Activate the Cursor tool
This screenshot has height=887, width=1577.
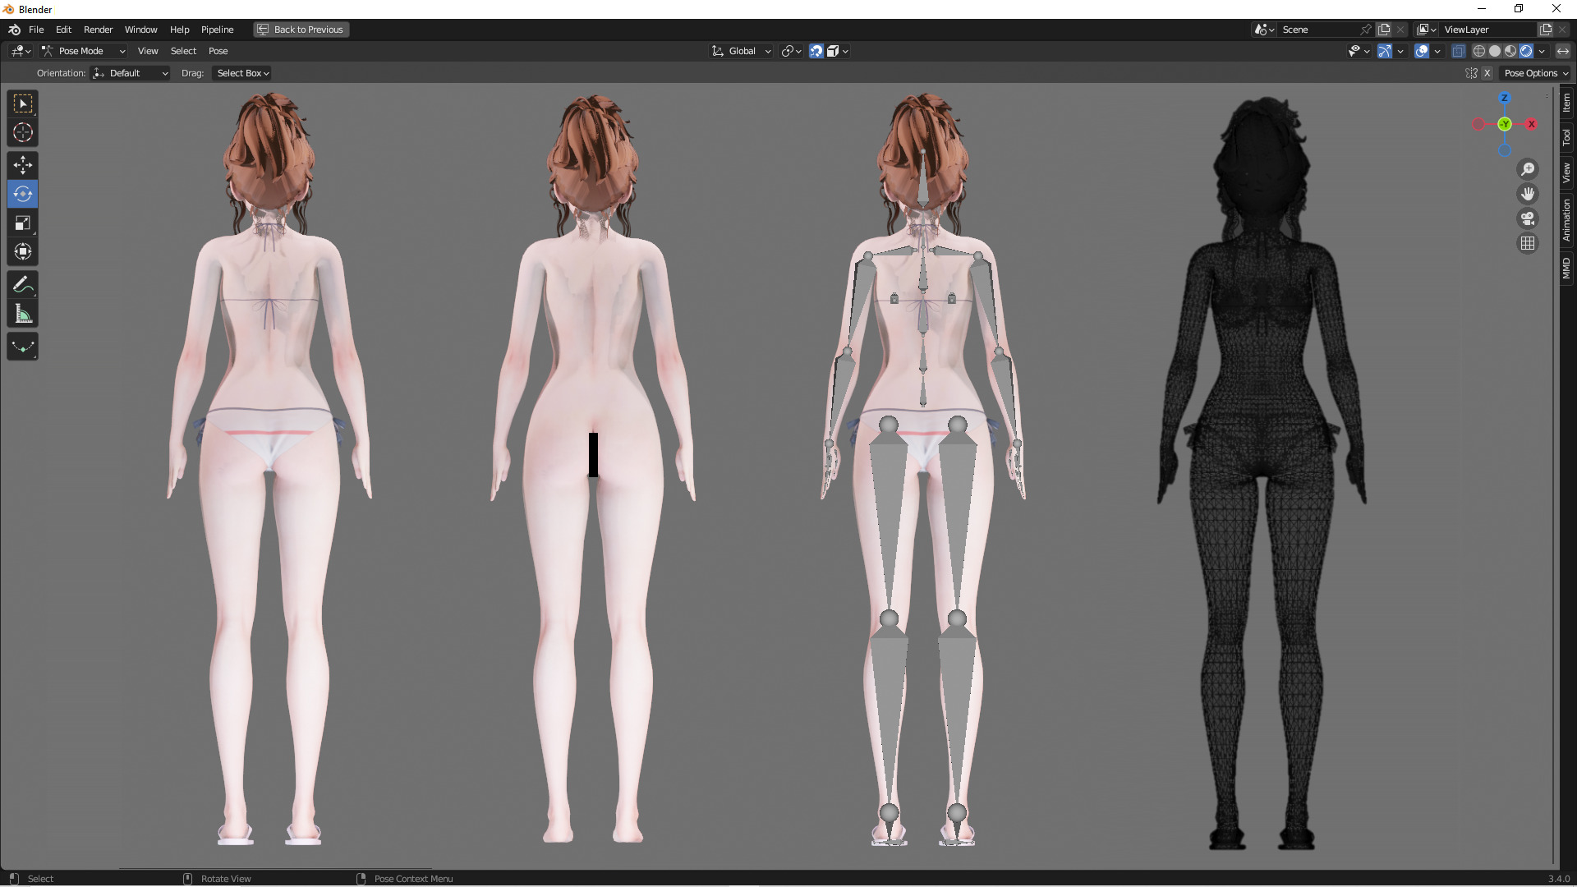23,132
